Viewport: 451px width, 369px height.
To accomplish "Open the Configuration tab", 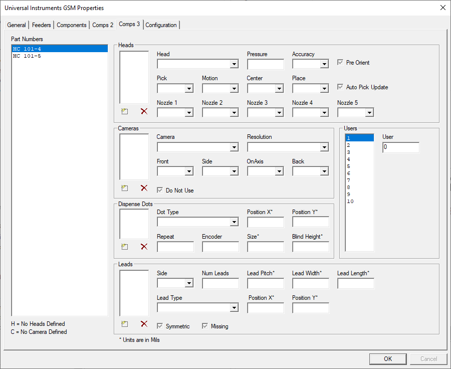I will tap(161, 25).
